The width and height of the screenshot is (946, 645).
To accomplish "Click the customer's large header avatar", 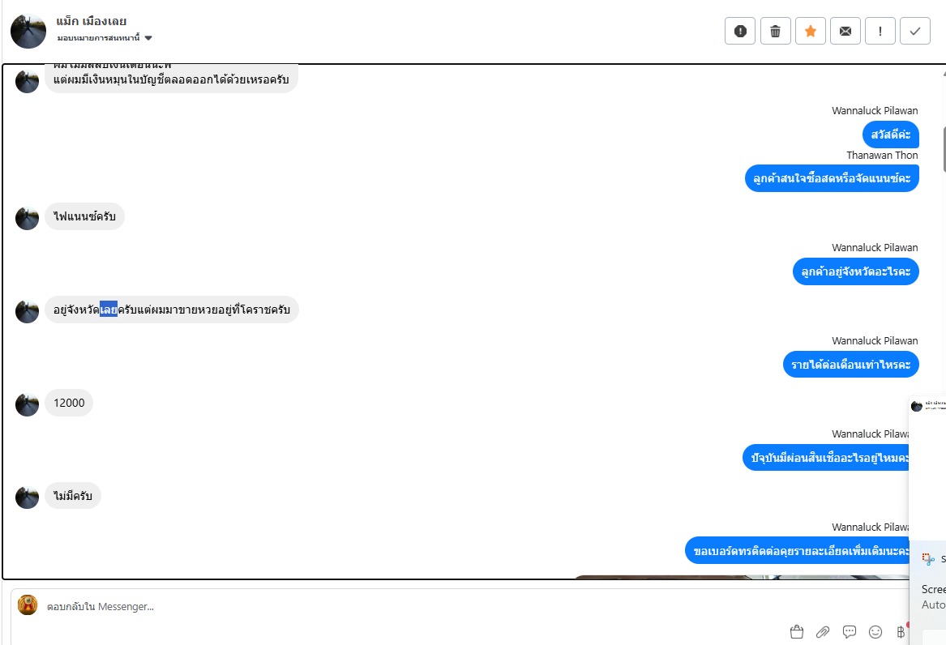I will pos(28,31).
